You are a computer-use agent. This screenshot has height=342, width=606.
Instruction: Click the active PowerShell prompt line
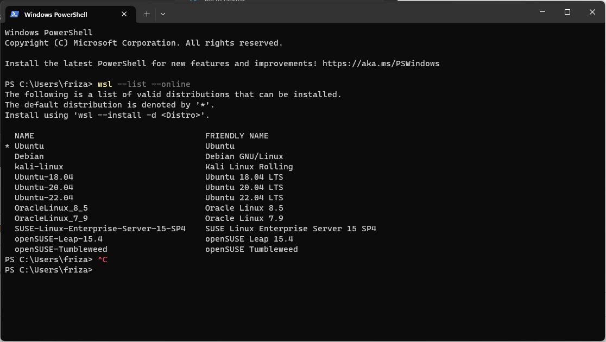48,270
